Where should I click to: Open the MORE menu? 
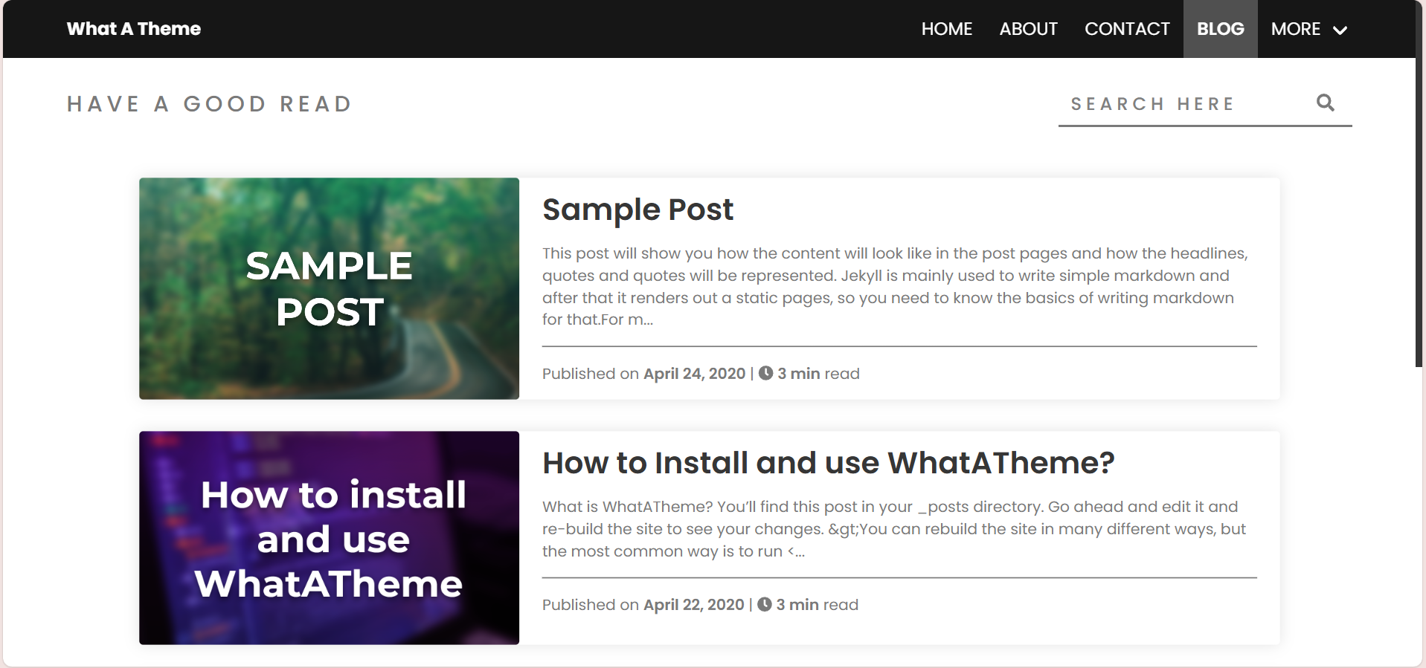[1309, 29]
